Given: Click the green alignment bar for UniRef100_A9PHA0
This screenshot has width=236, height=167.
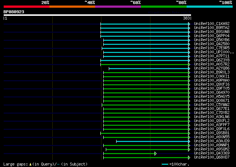Looking at the screenshot, I should (146, 81).
